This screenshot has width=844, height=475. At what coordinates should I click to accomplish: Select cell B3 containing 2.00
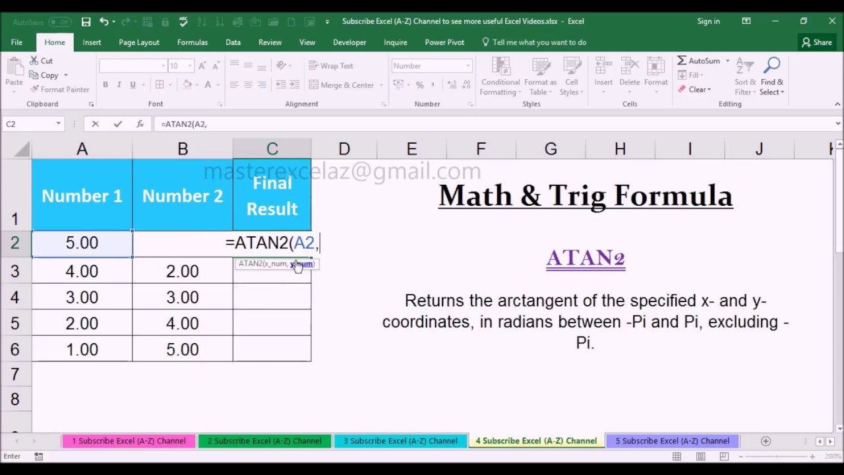183,271
